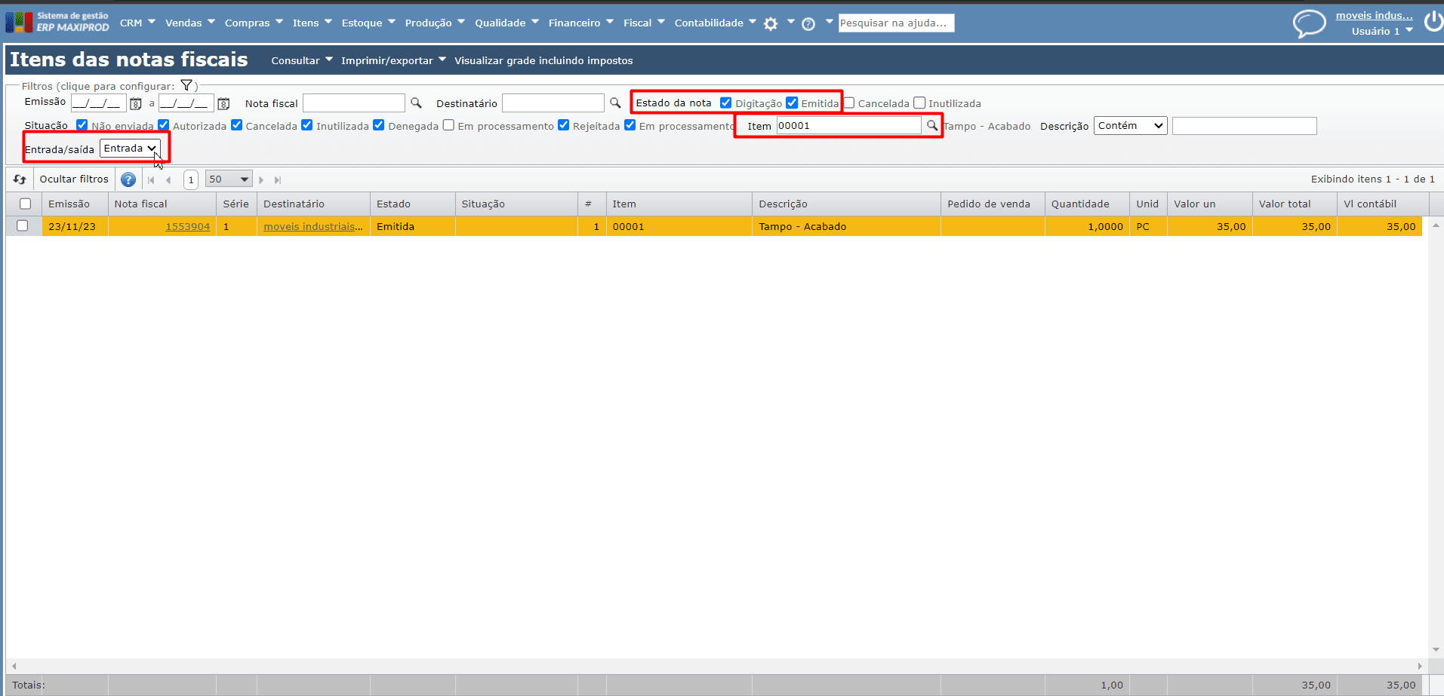
Task: Open the CRM menu
Action: click(x=137, y=23)
